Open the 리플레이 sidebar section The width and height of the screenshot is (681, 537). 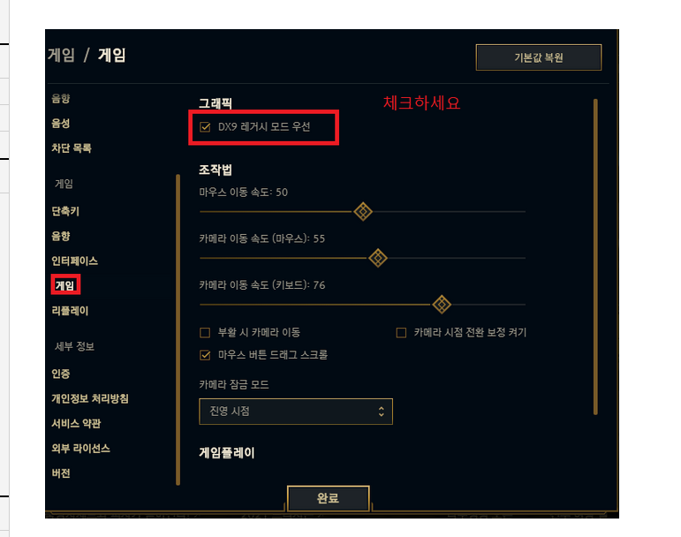point(70,311)
